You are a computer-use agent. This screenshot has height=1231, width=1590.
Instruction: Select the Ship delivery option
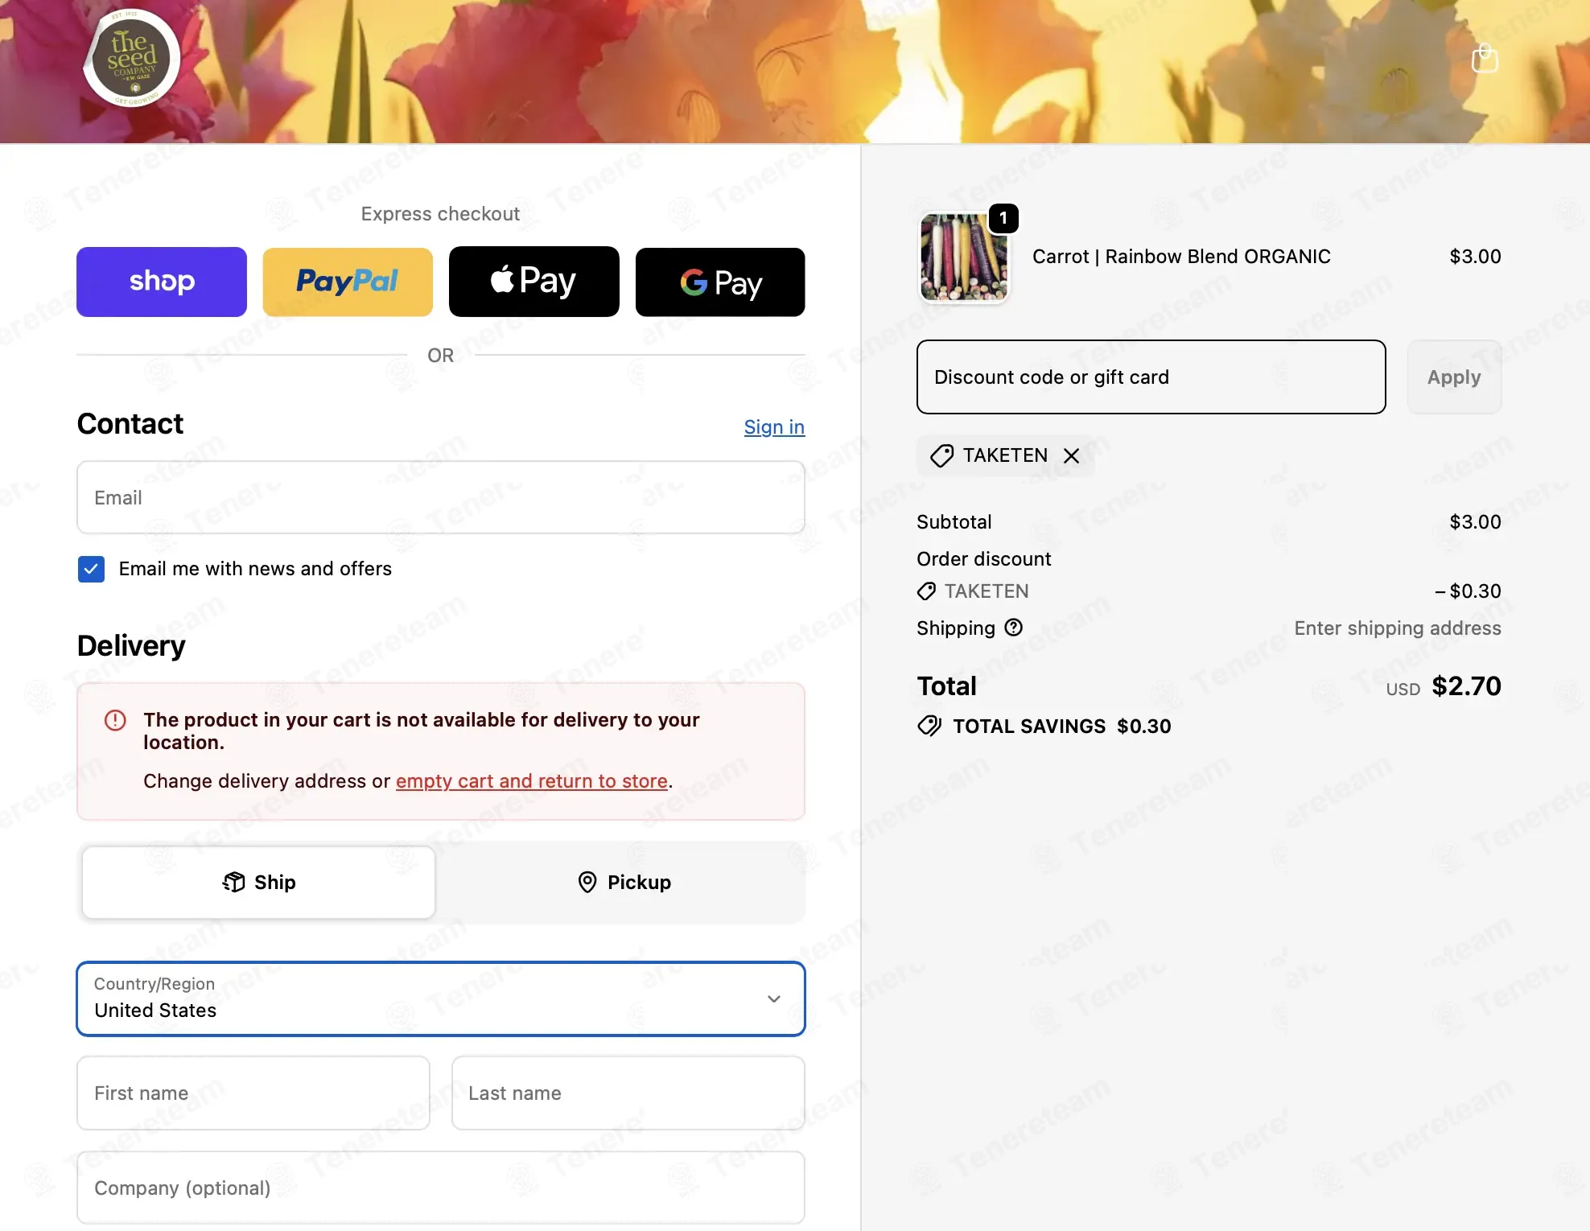coord(258,882)
